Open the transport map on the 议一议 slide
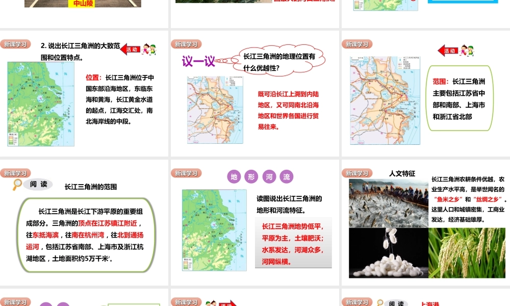Viewport: 510px width, 306px height. (215, 110)
